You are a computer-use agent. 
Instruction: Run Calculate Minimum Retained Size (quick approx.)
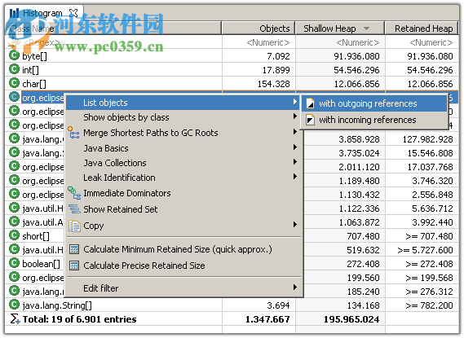click(183, 249)
